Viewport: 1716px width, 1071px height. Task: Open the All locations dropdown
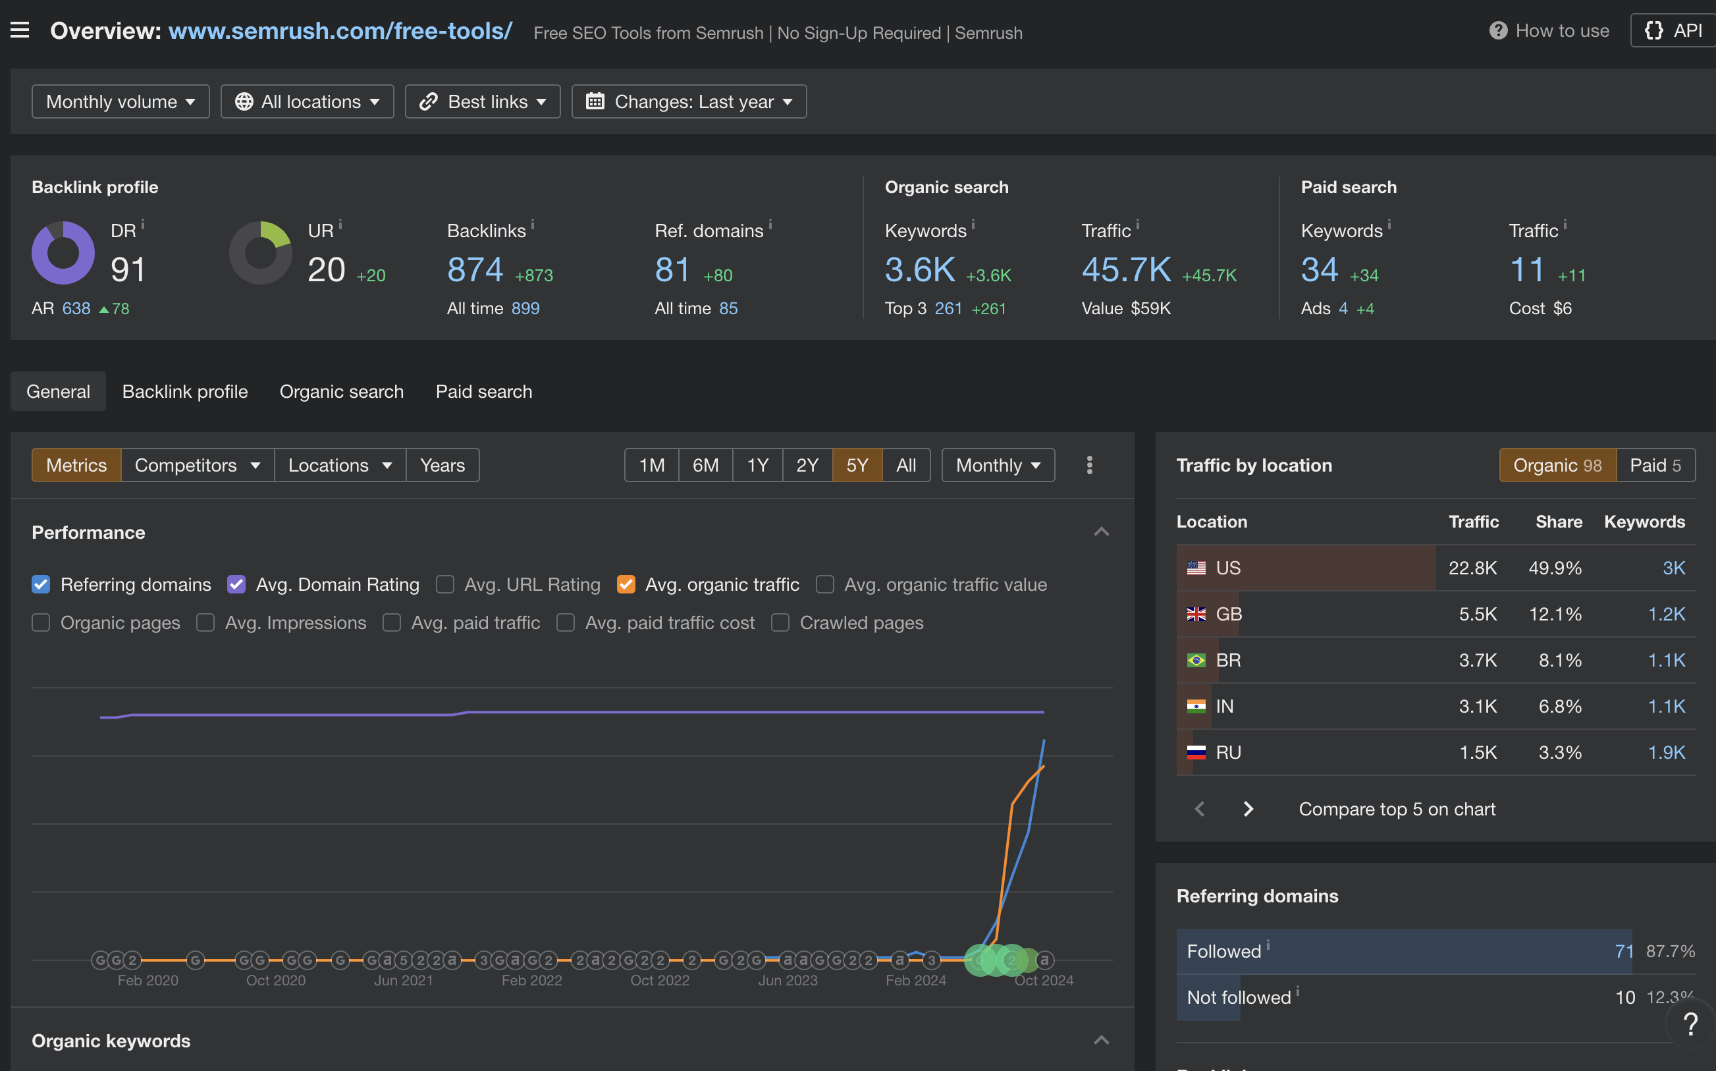(308, 101)
